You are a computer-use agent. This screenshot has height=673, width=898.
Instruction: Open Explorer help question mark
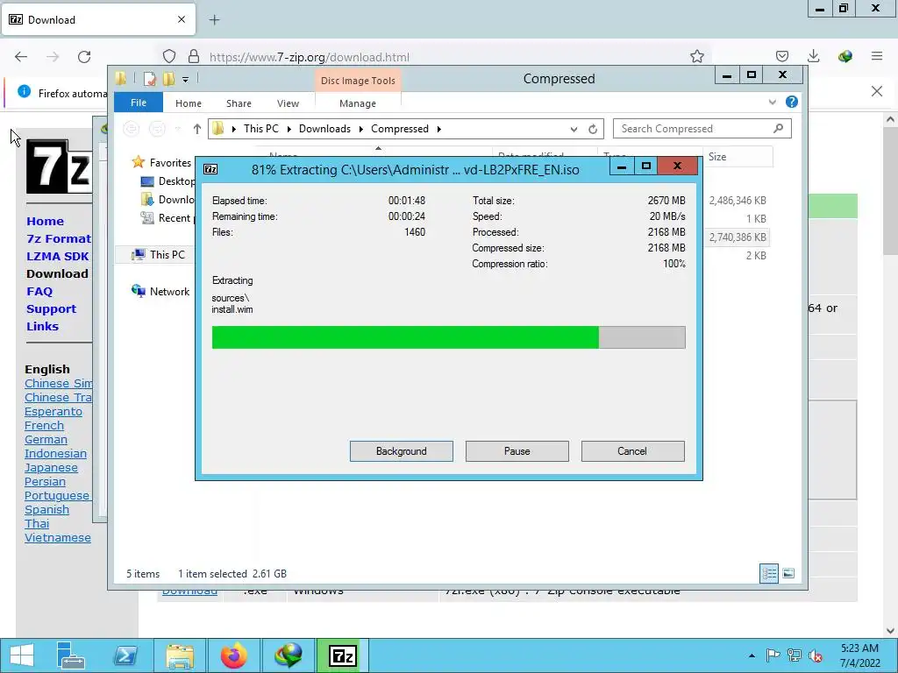(792, 102)
